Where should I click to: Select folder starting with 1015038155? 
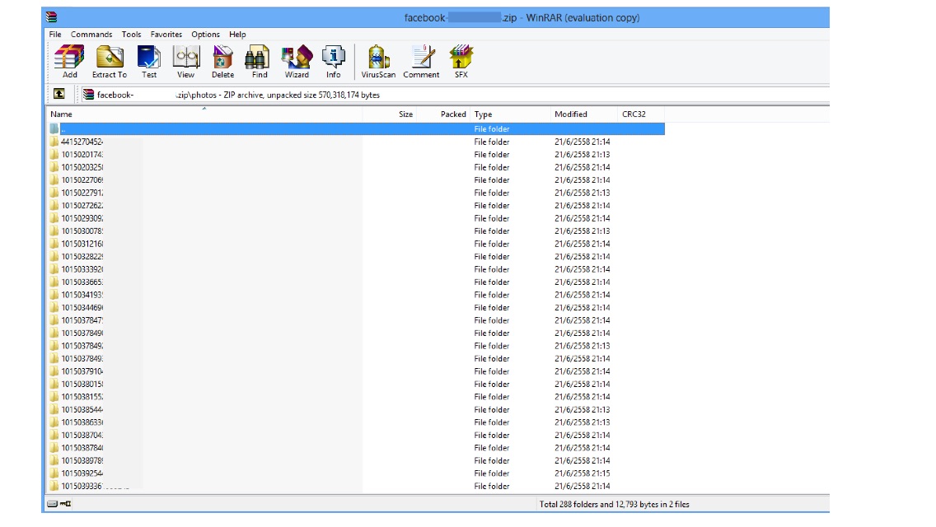coord(357,396)
